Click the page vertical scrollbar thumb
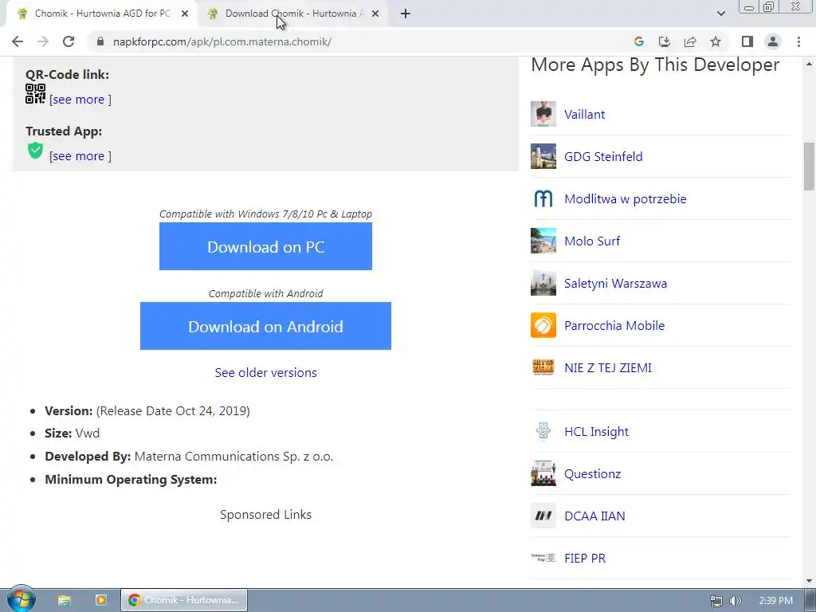The width and height of the screenshot is (816, 612). coord(810,166)
